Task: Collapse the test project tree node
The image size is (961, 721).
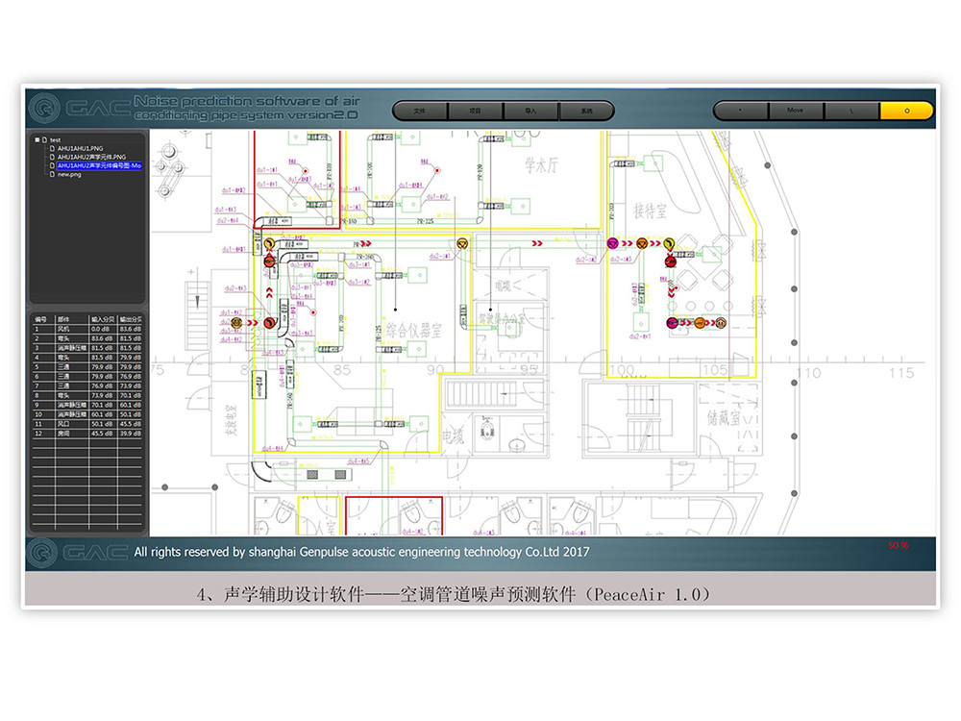Action: pos(36,139)
